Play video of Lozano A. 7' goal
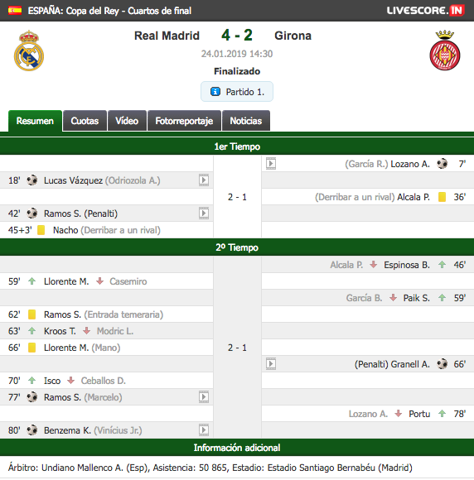Viewport: 474px width, 480px height. (271, 164)
